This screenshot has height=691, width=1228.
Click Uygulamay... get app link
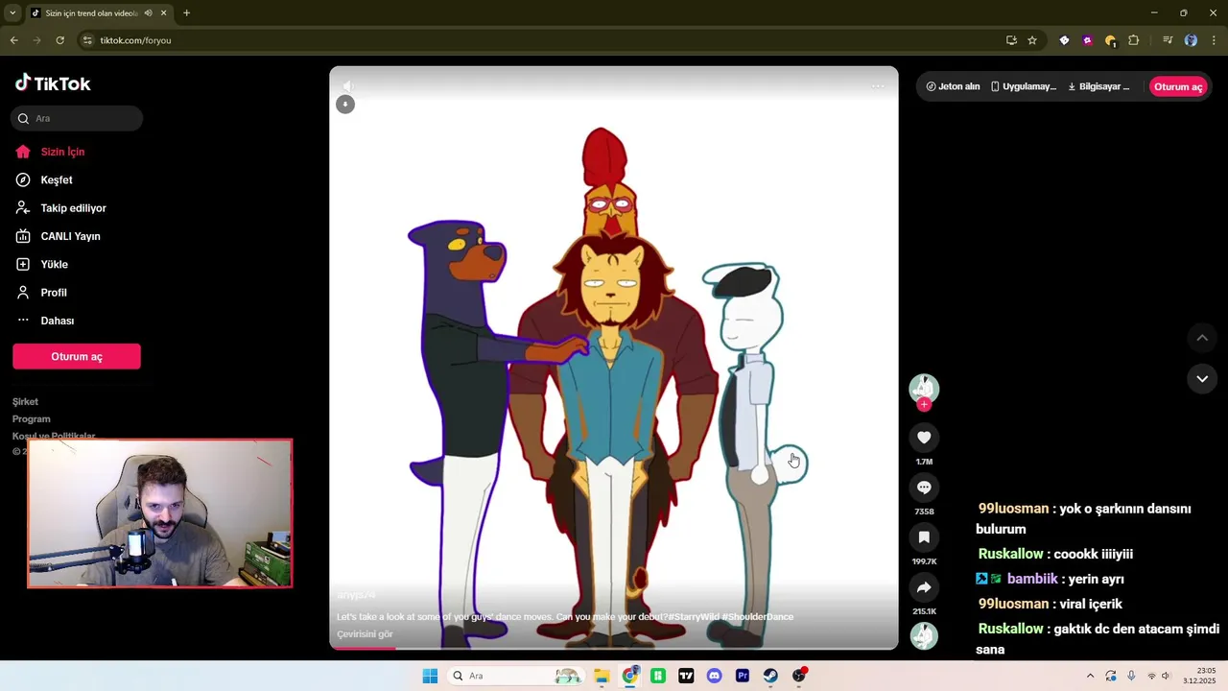click(1024, 86)
